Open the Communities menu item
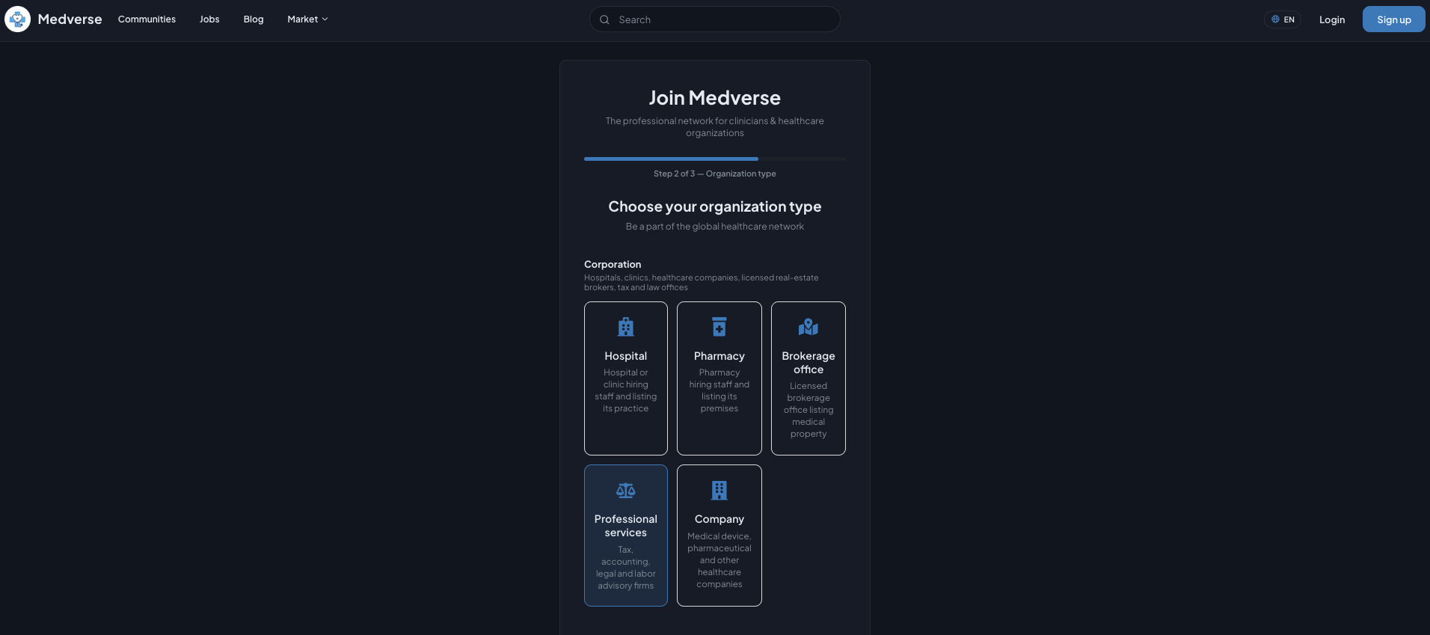 [x=147, y=19]
